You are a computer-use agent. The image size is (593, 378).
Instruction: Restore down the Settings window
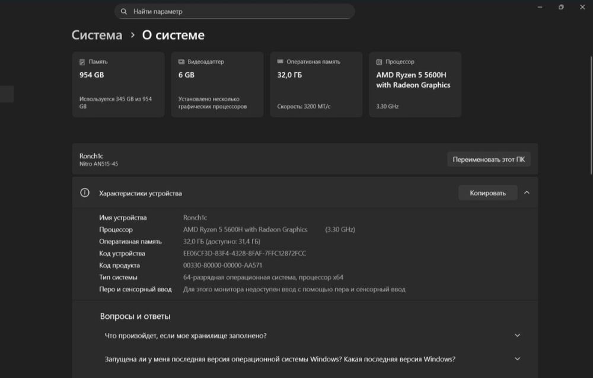coord(561,7)
